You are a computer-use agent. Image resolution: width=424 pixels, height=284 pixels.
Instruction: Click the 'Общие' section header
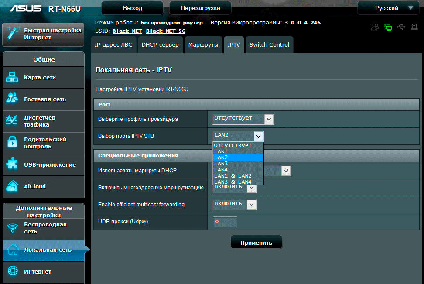(44, 59)
